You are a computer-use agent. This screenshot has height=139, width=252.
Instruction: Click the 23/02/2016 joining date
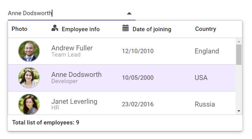[137, 104]
